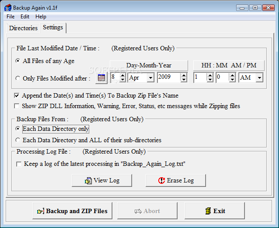Open the calendar date picker icon

coord(101,77)
